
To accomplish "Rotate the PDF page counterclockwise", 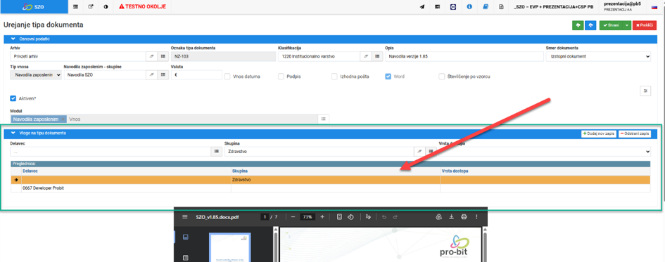I will [x=350, y=217].
